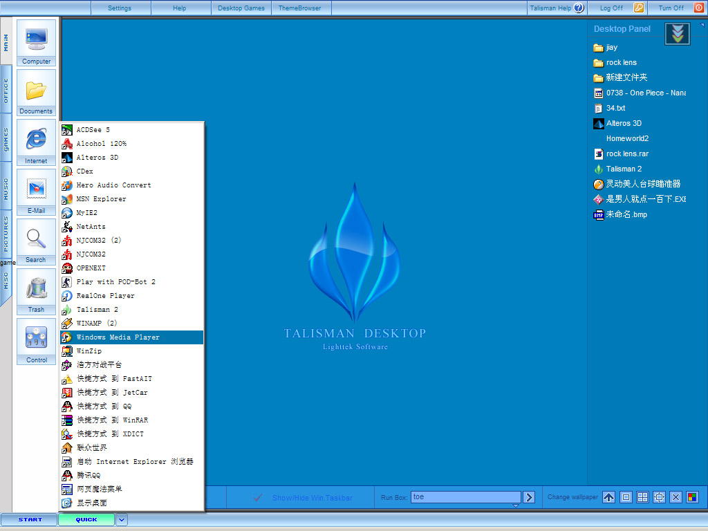Open 新建文件夹 folder in Desktop Panel

[x=620, y=77]
